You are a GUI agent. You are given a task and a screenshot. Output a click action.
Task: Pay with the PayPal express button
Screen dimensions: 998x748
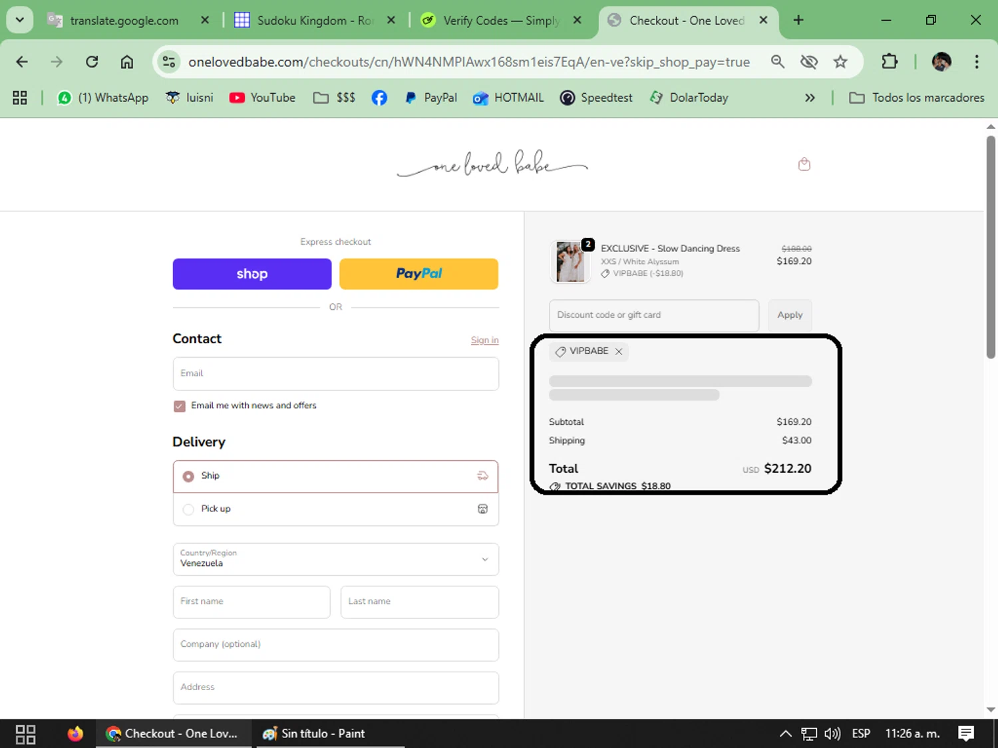418,274
